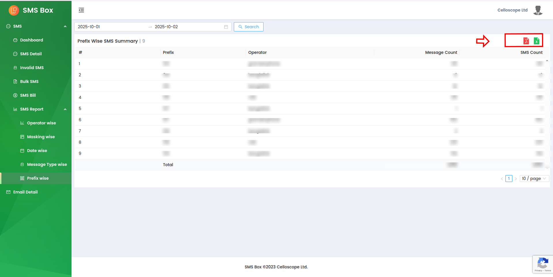Screen dimensions: 553x277
Task: Select the Bulk SMS menu item
Action: (29, 81)
